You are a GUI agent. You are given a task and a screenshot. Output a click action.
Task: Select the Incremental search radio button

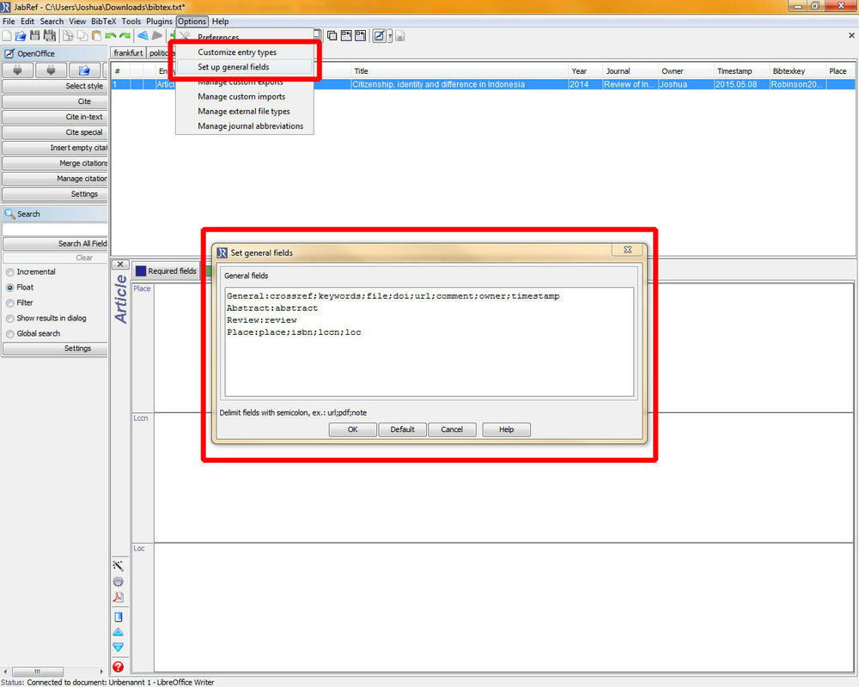coord(10,272)
